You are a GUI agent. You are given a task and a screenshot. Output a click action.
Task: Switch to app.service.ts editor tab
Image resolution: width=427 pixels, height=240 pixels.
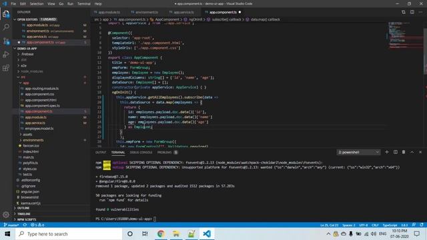(x=183, y=12)
